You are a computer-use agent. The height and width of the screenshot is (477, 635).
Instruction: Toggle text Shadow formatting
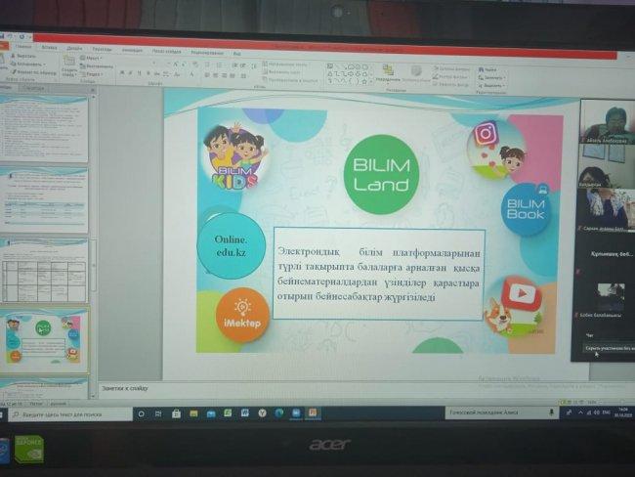click(148, 73)
